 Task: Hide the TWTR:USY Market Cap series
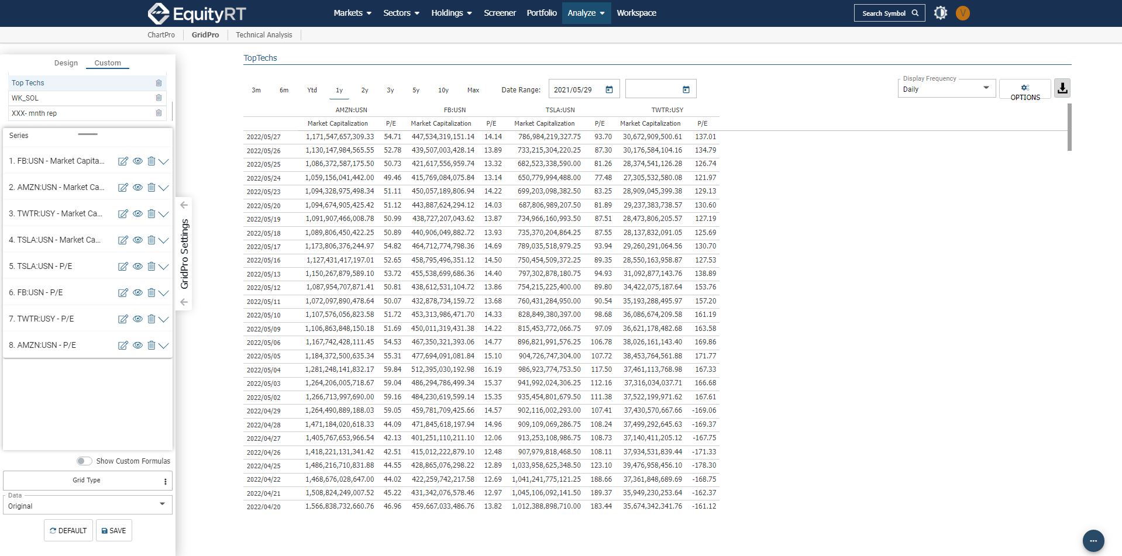coord(137,214)
